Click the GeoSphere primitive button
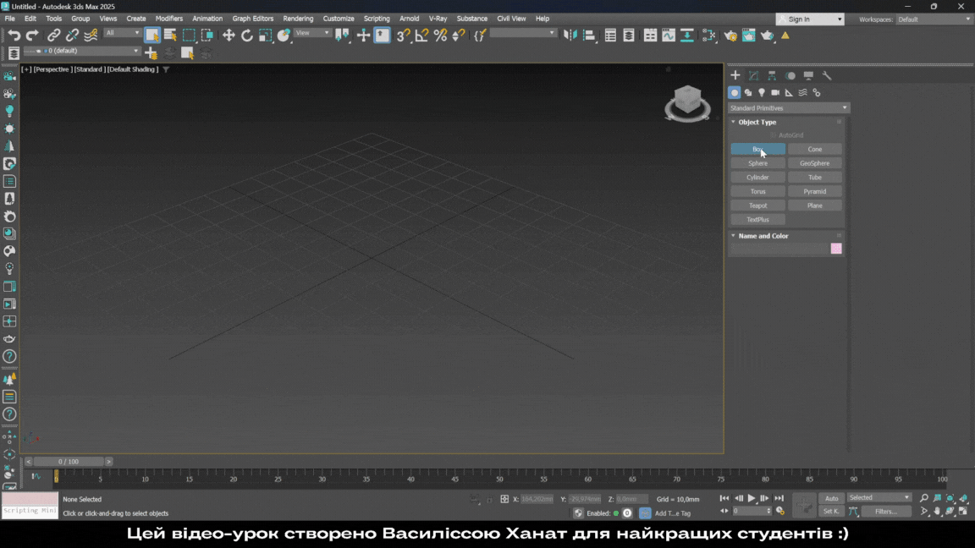The width and height of the screenshot is (975, 548). pos(814,163)
